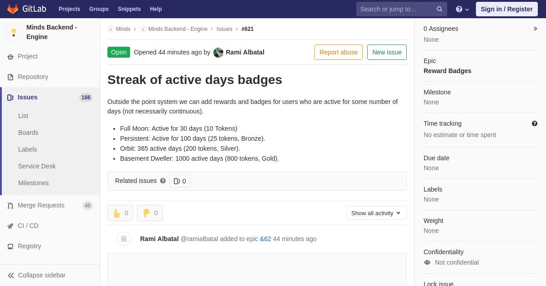Viewport: 546px width, 286px height.
Task: Click the Project home icon in sidebar
Action: tap(10, 57)
